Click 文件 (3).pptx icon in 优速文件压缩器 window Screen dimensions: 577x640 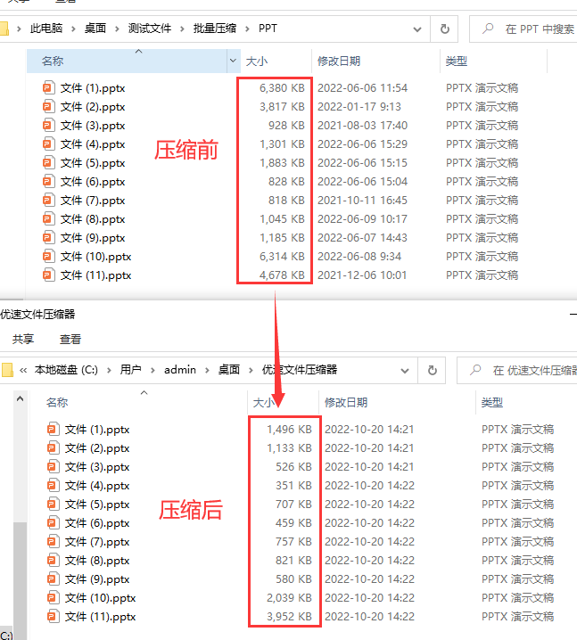point(54,466)
